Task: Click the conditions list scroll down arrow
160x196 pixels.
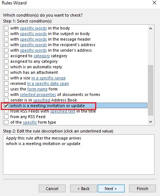Action: pyautogui.click(x=151, y=122)
